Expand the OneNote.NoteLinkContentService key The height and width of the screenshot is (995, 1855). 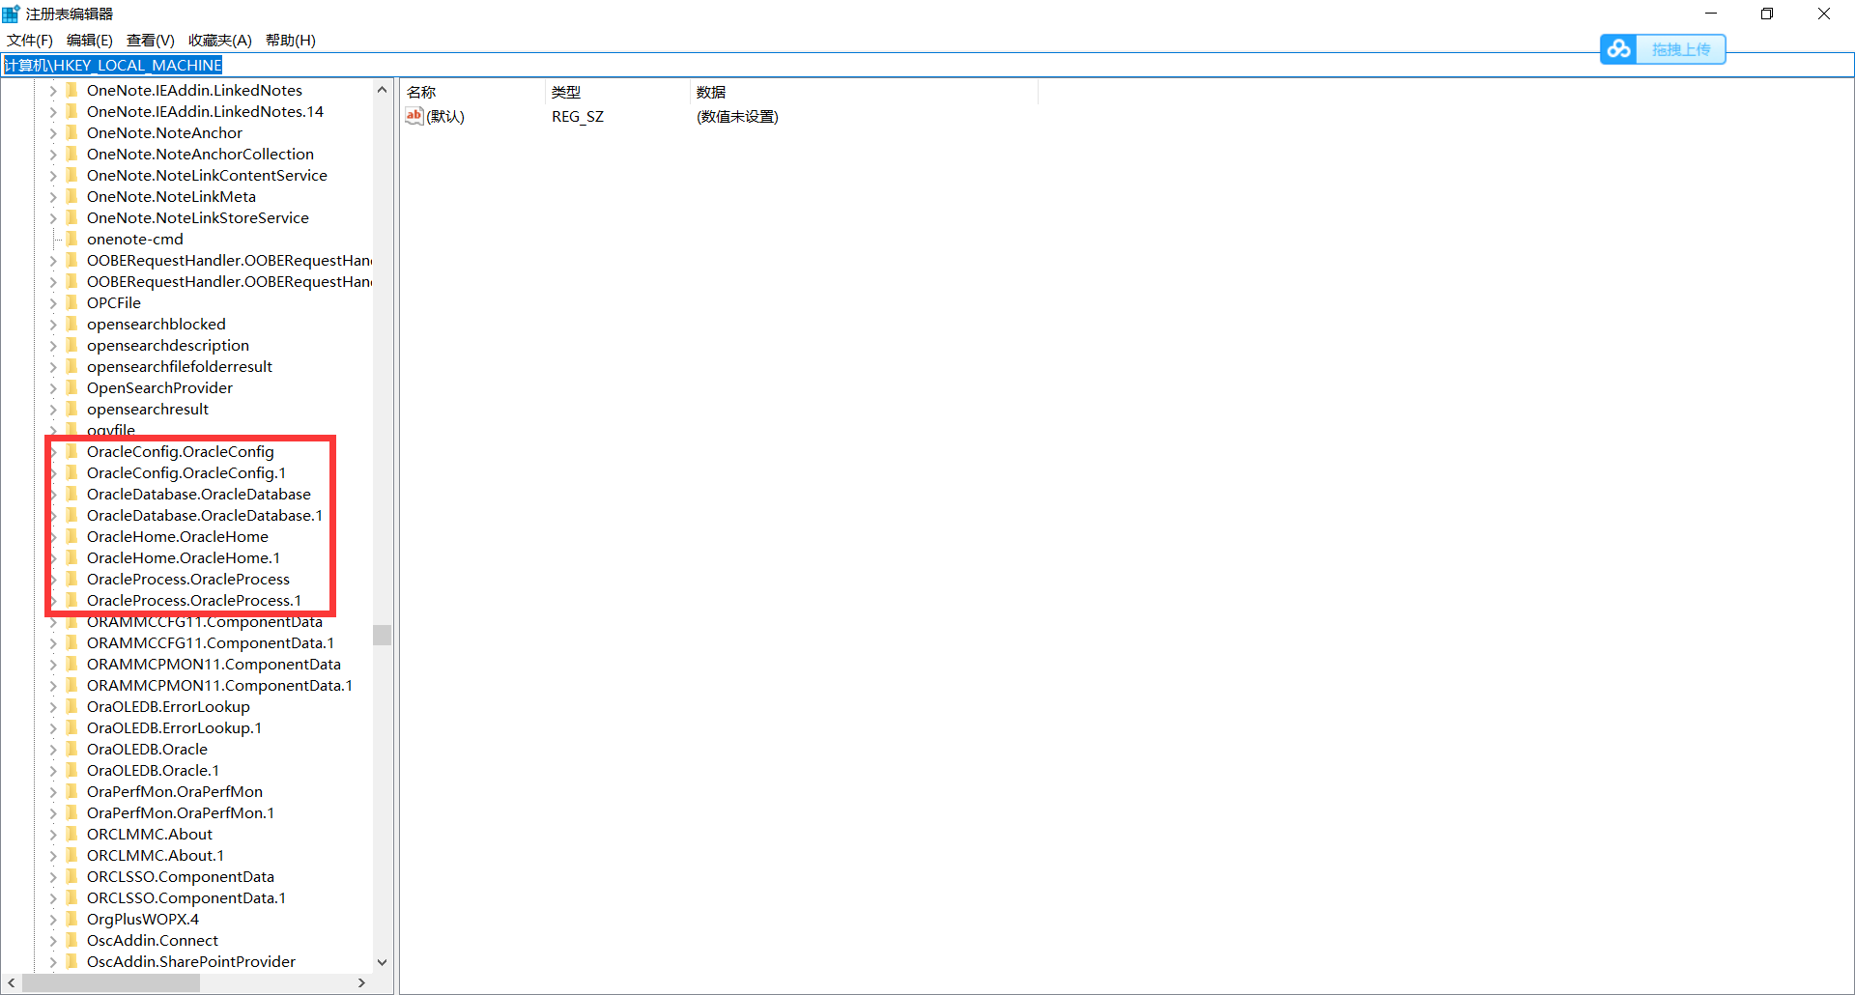[53, 176]
